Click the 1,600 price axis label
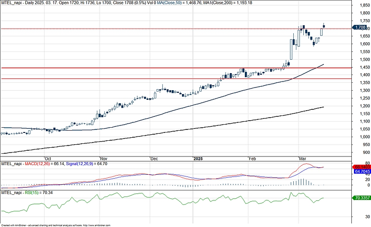371x227 pixels. tap(364, 44)
